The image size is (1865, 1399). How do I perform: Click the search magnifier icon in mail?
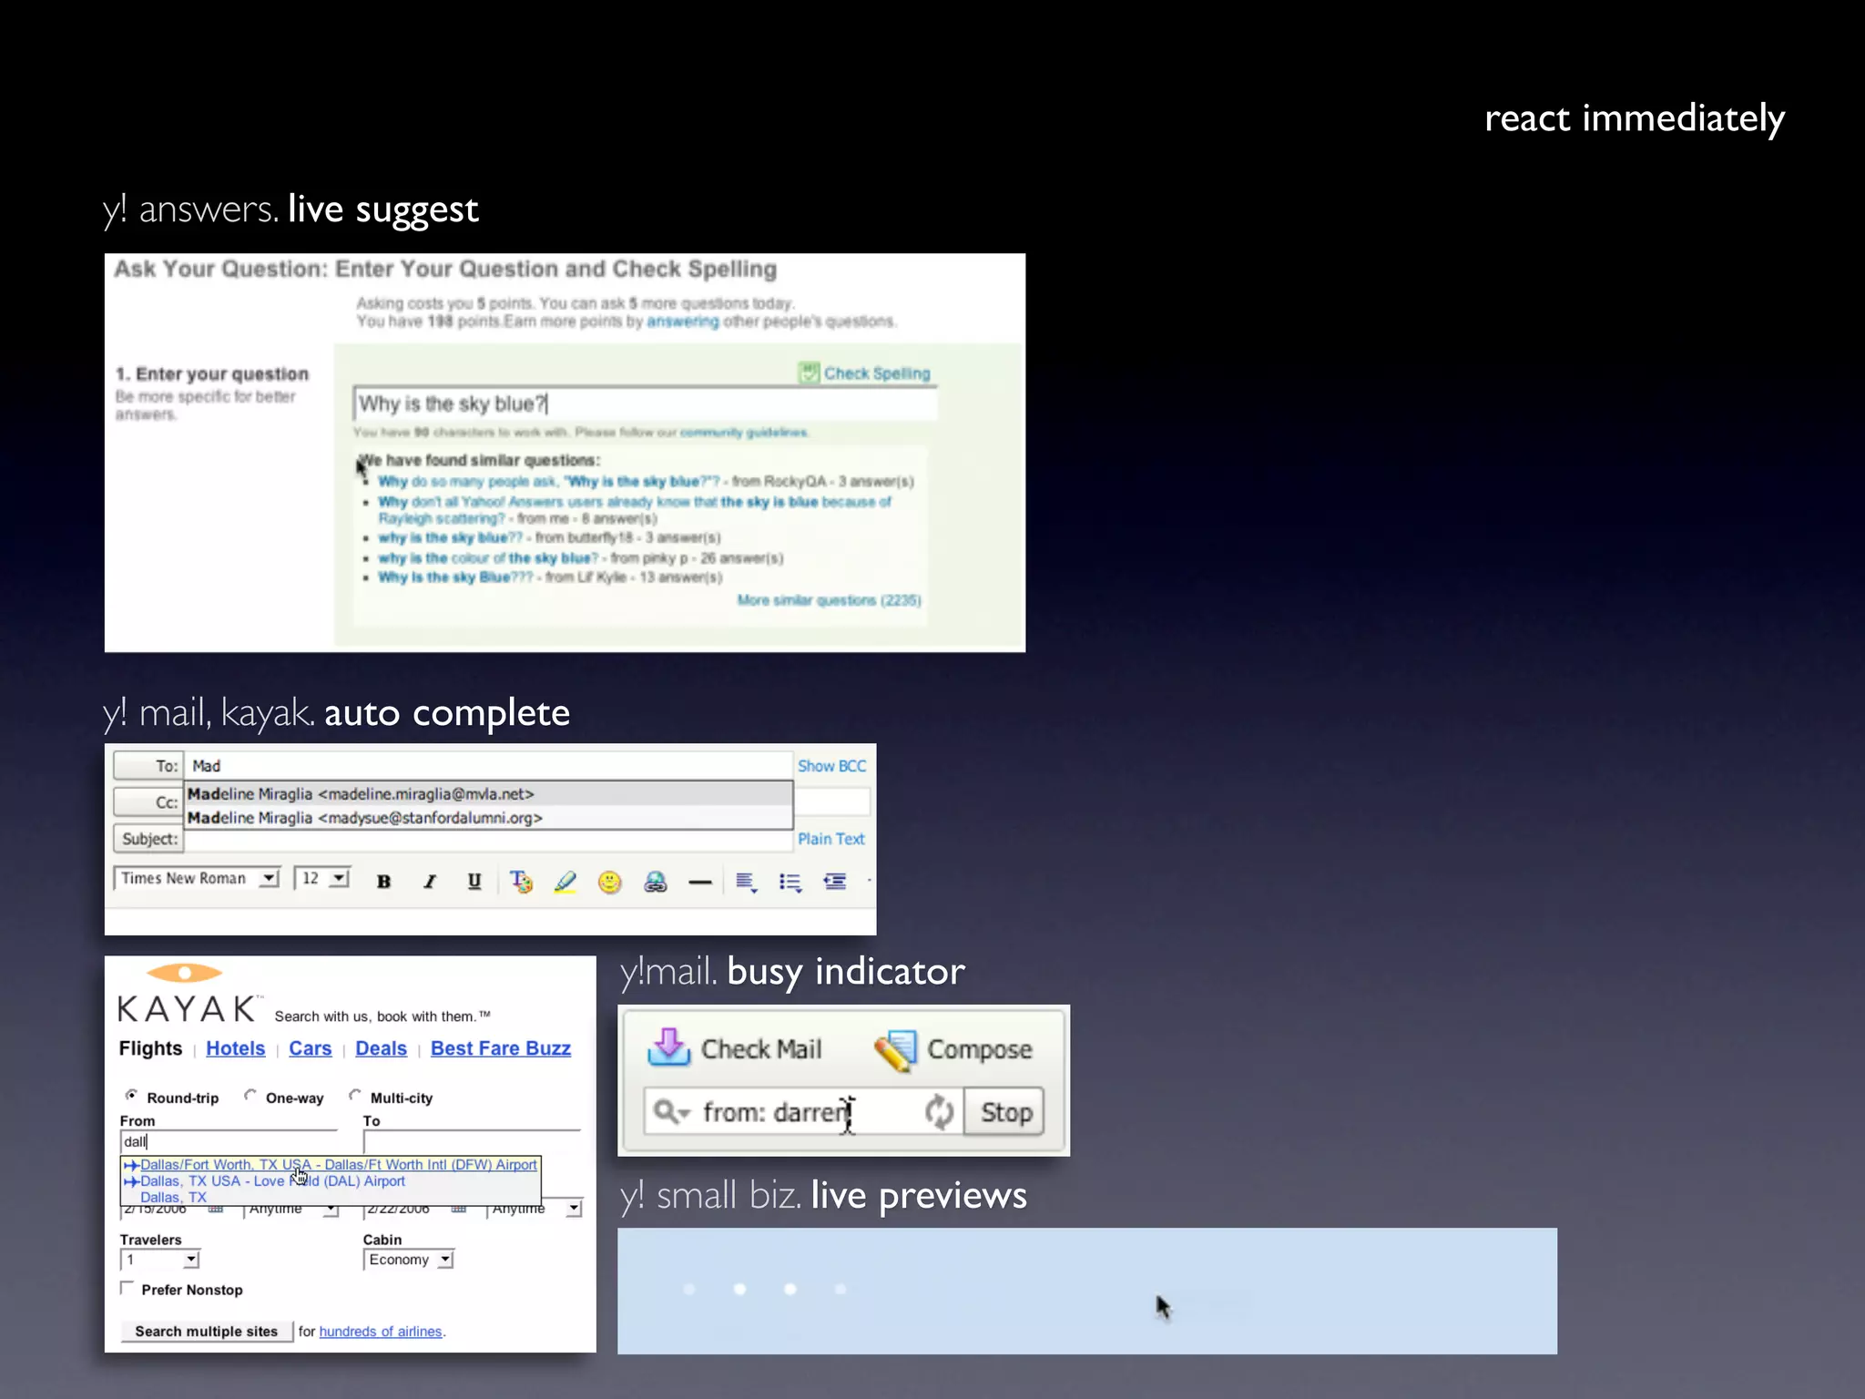point(672,1112)
